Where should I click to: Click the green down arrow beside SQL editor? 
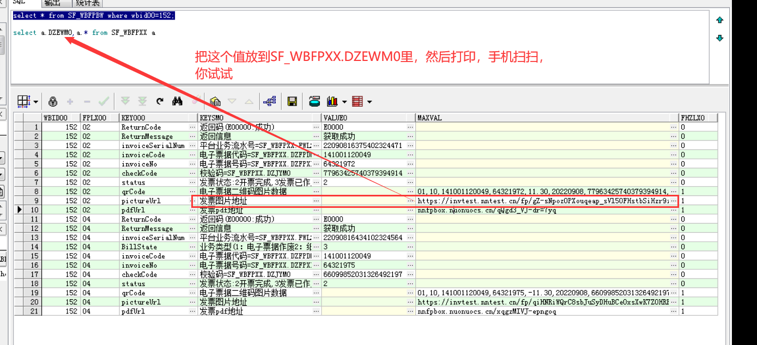point(719,38)
